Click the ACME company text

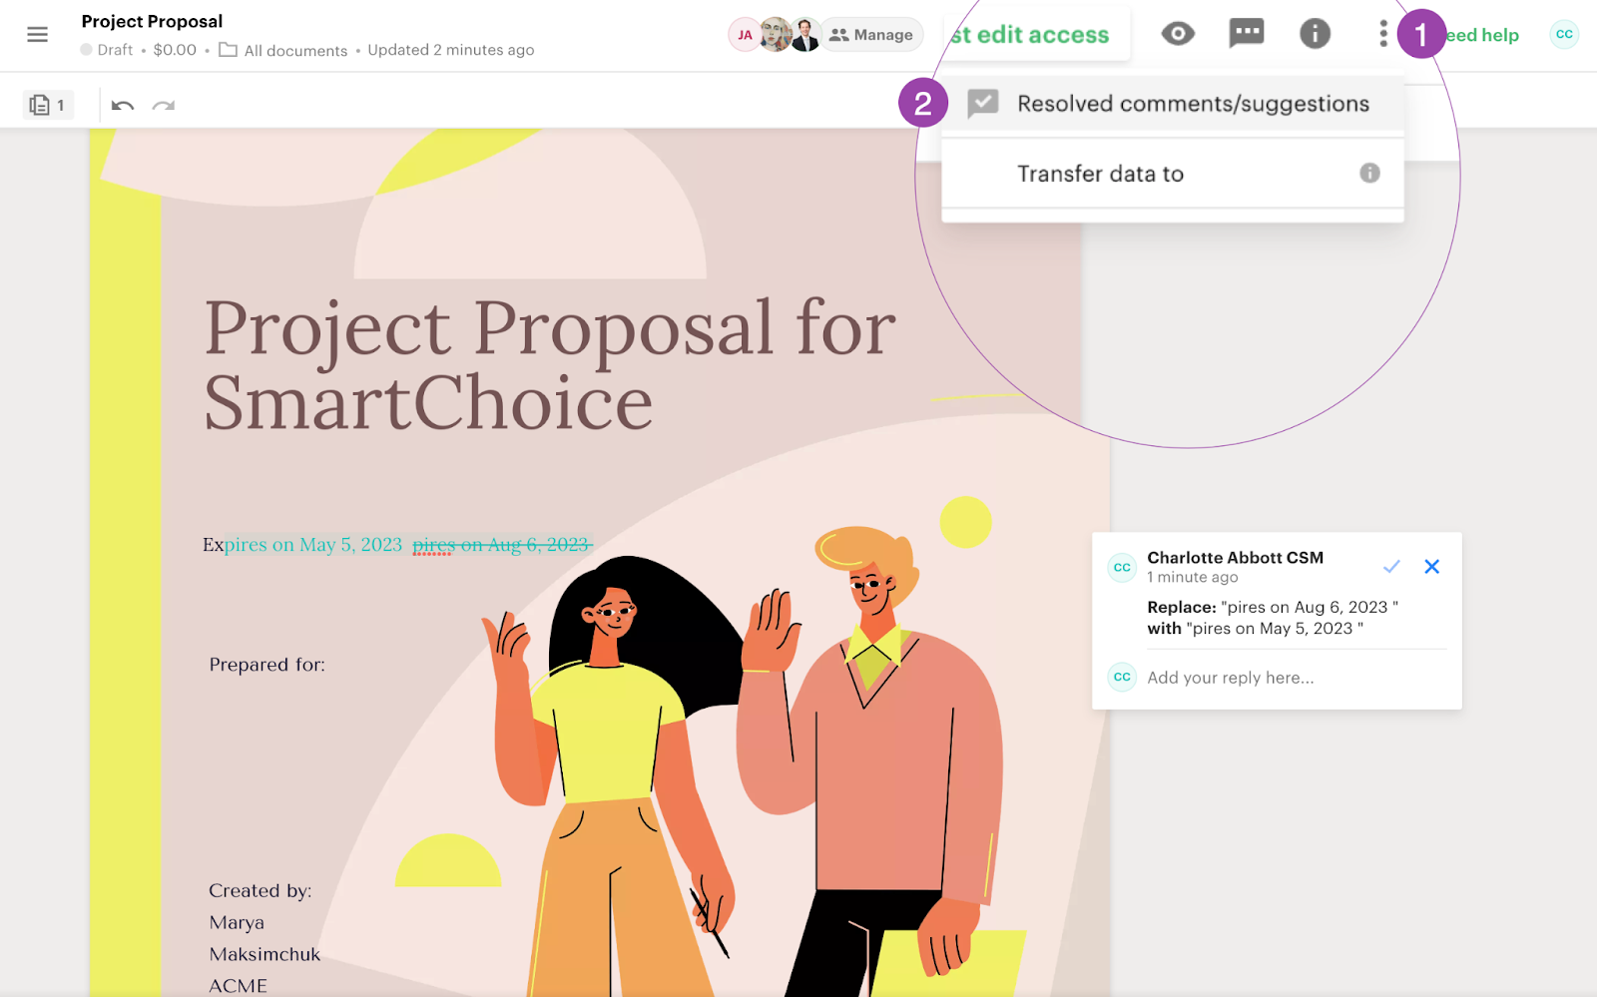pos(239,986)
